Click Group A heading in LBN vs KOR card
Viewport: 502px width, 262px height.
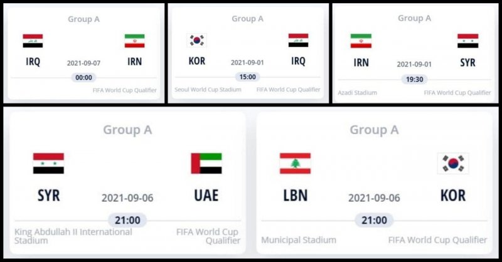(x=374, y=130)
